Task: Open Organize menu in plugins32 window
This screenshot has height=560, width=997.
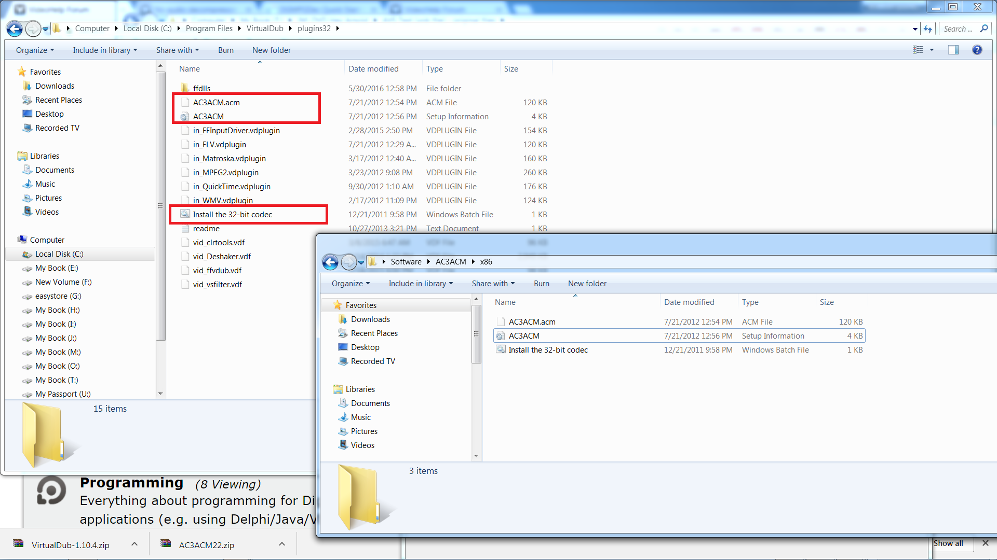Action: point(35,50)
